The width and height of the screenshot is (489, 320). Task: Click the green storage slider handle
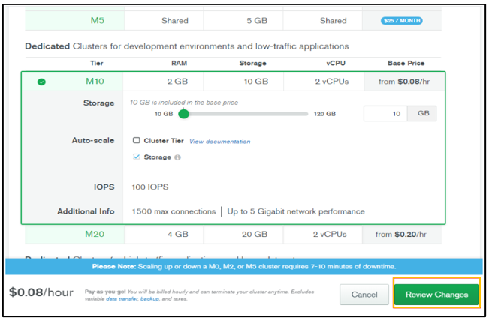pos(183,114)
